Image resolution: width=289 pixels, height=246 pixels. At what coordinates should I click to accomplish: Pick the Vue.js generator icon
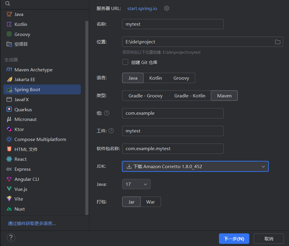[9, 189]
